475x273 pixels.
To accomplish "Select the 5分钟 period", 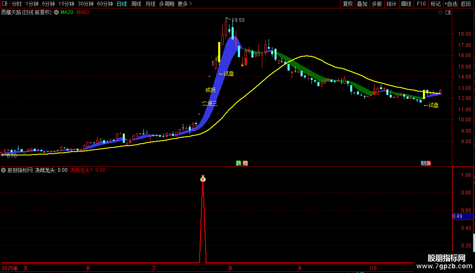I will [48, 4].
